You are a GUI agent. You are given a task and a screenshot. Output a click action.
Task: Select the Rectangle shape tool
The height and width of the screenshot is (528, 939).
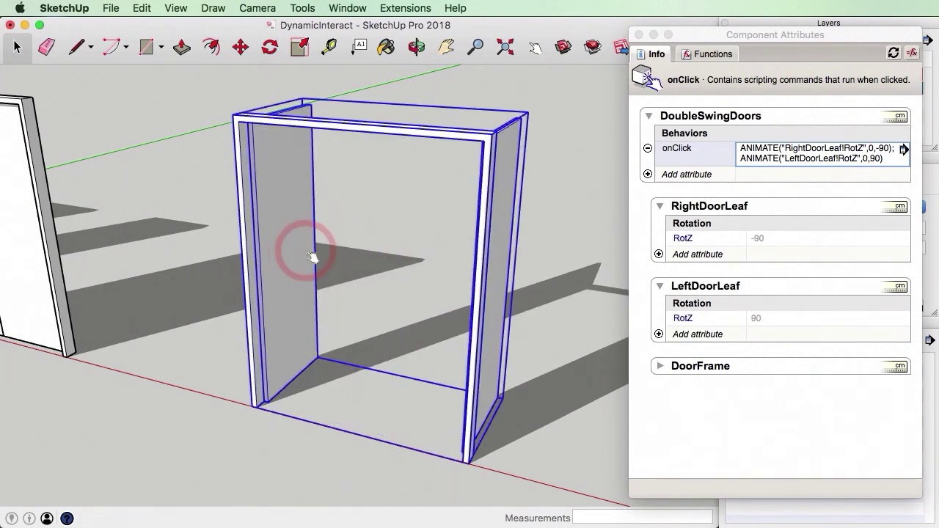pyautogui.click(x=147, y=47)
